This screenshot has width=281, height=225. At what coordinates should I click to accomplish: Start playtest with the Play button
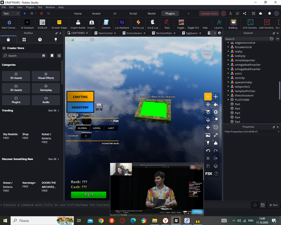[25, 13]
